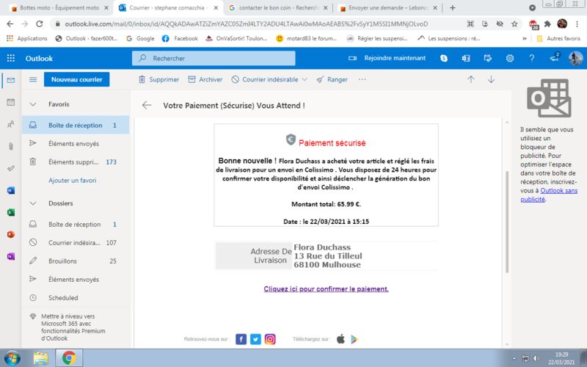Click the Nouveau courrier button
Viewport: 587px width, 367px height.
[77, 79]
